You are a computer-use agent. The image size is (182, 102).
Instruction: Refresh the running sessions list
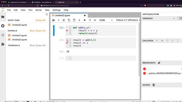47,14
